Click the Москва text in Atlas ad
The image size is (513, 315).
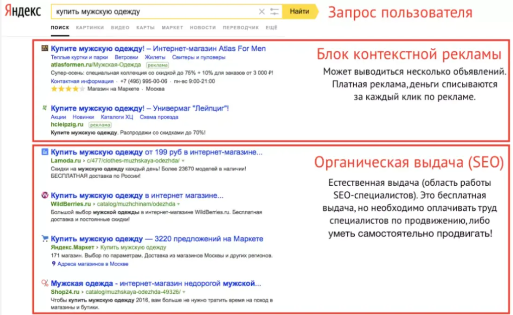click(x=155, y=89)
